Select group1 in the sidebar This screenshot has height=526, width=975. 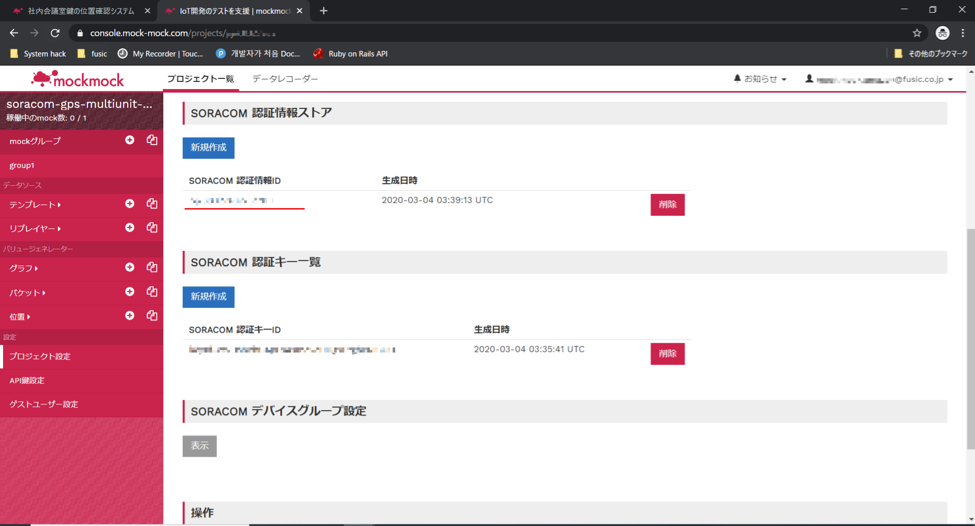pyautogui.click(x=22, y=165)
